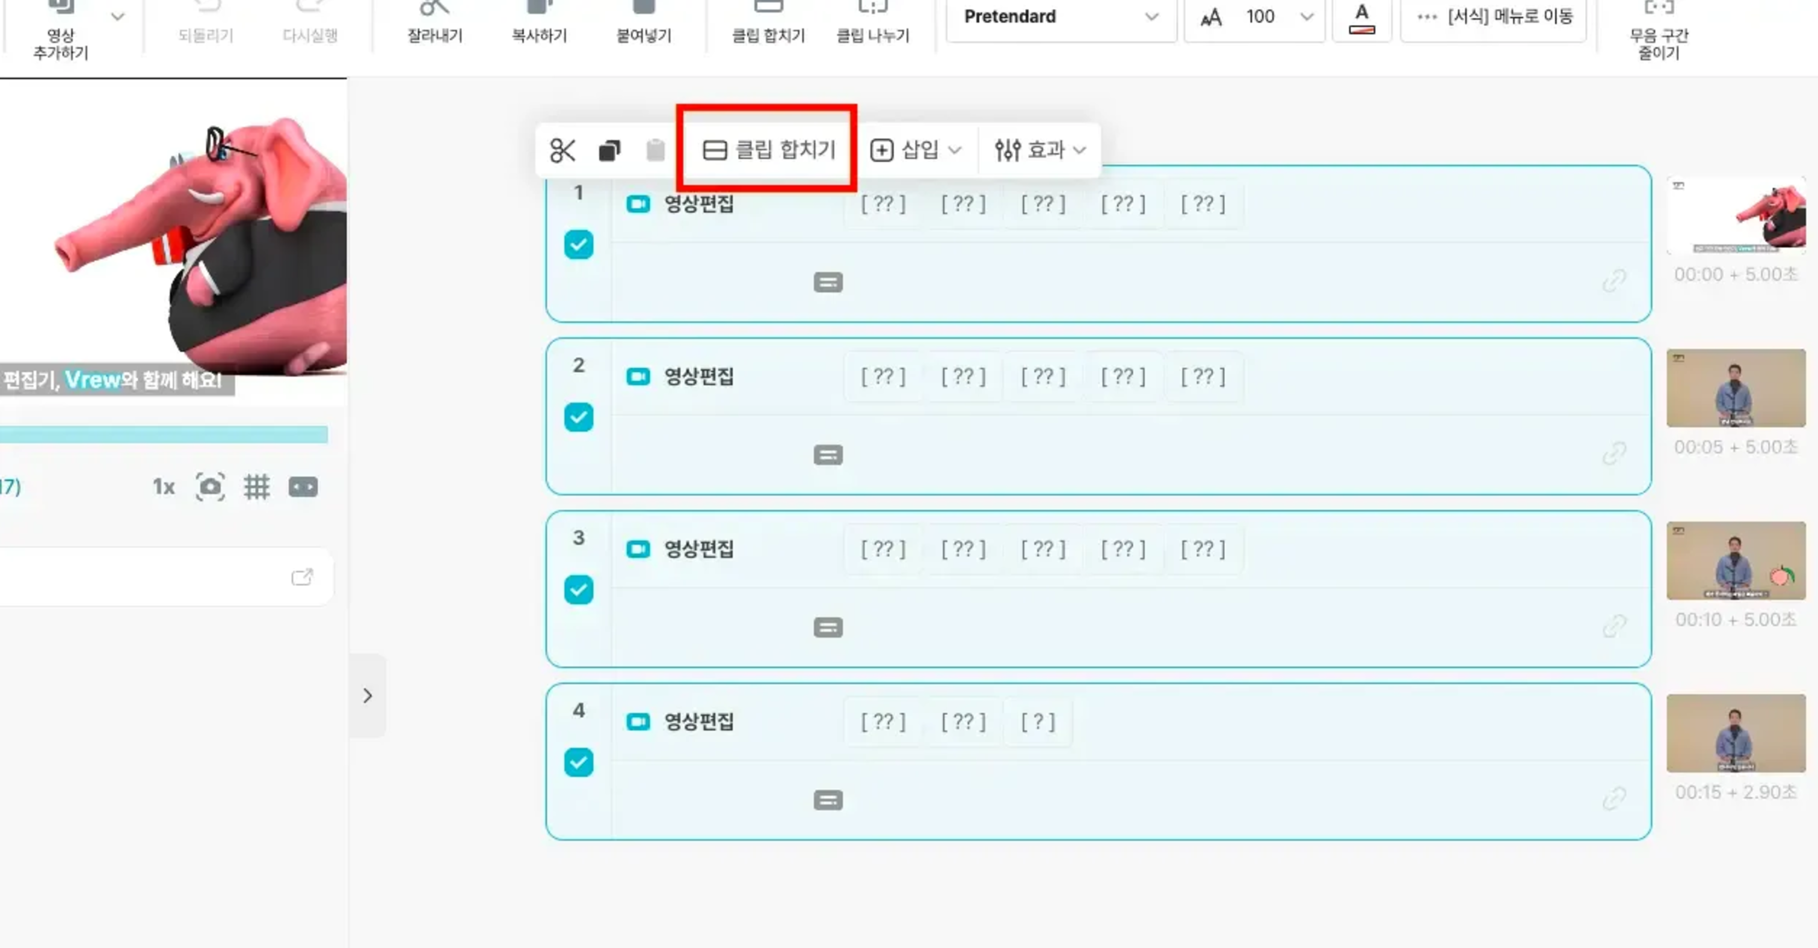Uncheck the clip 4 checkbox

coord(578,762)
